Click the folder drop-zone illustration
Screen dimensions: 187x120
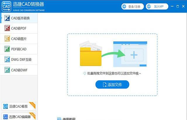(91, 54)
